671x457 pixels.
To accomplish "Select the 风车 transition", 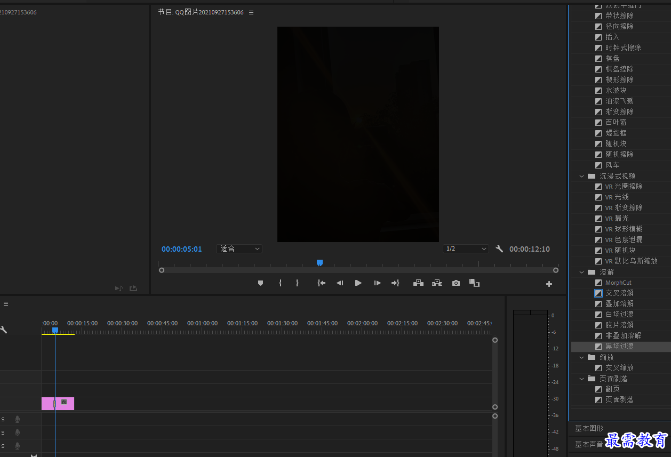I will pos(612,165).
